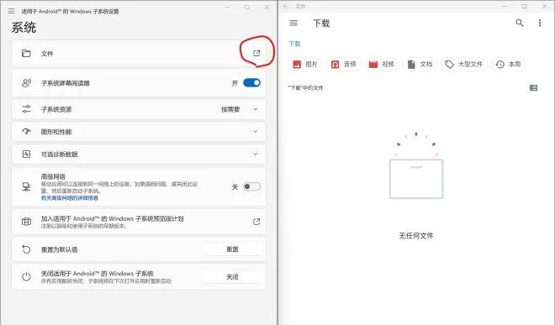Click the 下载 title in the Files toolbar
This screenshot has height=325, width=555.
point(321,24)
